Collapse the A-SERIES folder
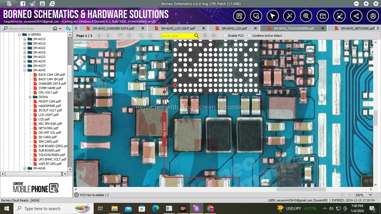Image resolution: width=381 pixels, height=214 pixels. click(19, 34)
